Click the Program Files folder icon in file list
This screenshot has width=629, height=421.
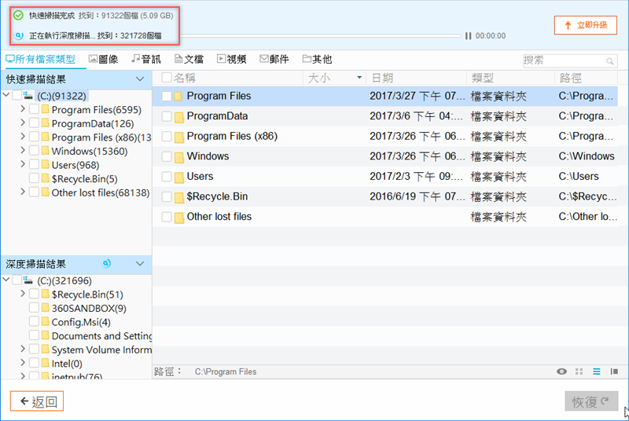tap(178, 97)
